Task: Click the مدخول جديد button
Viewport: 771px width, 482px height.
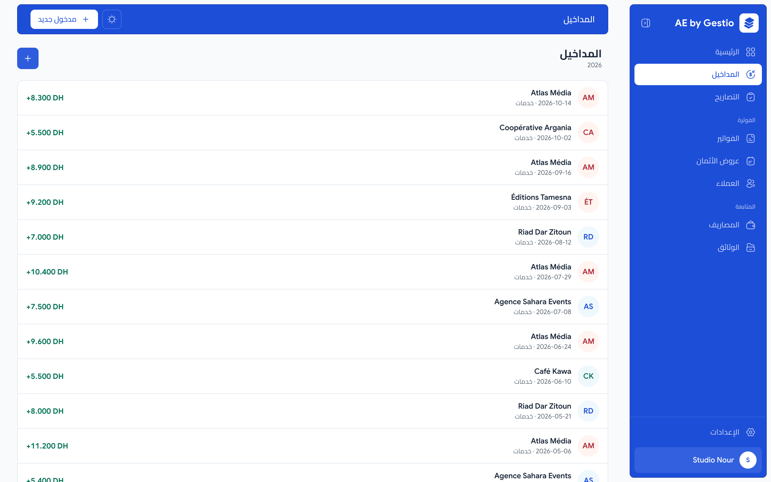Action: 64,20
